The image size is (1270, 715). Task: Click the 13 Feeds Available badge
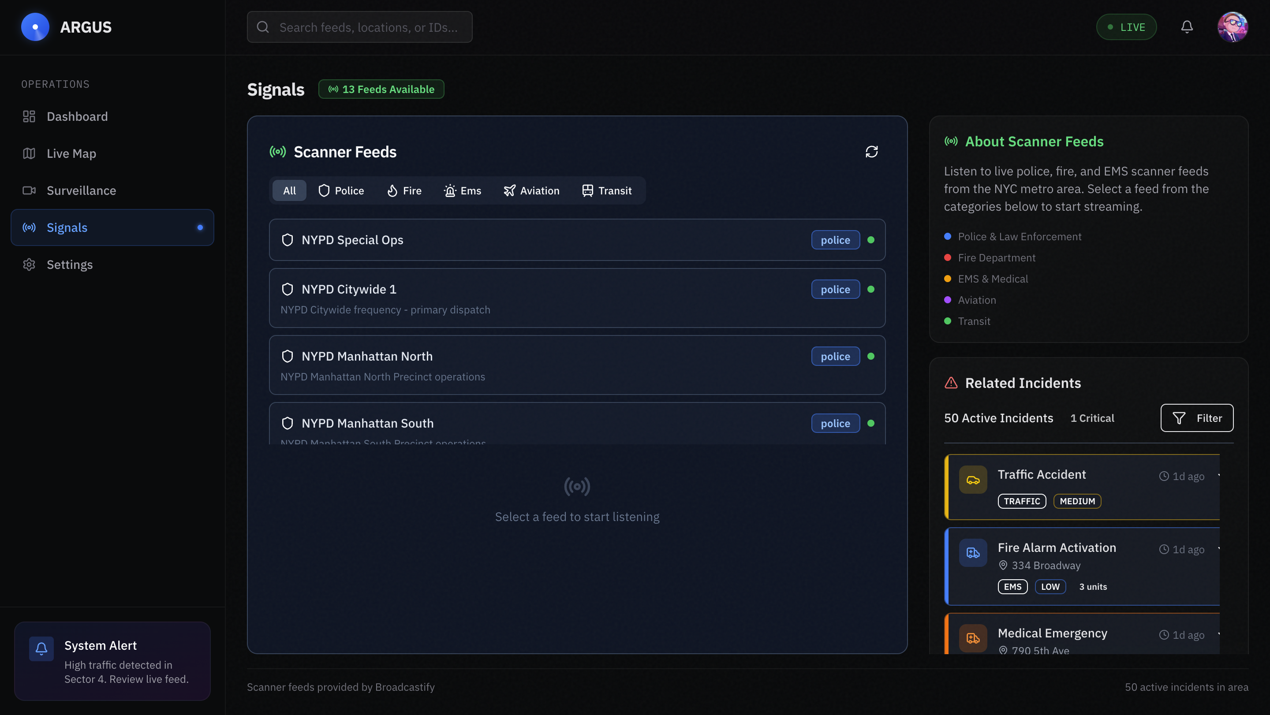[x=381, y=89]
